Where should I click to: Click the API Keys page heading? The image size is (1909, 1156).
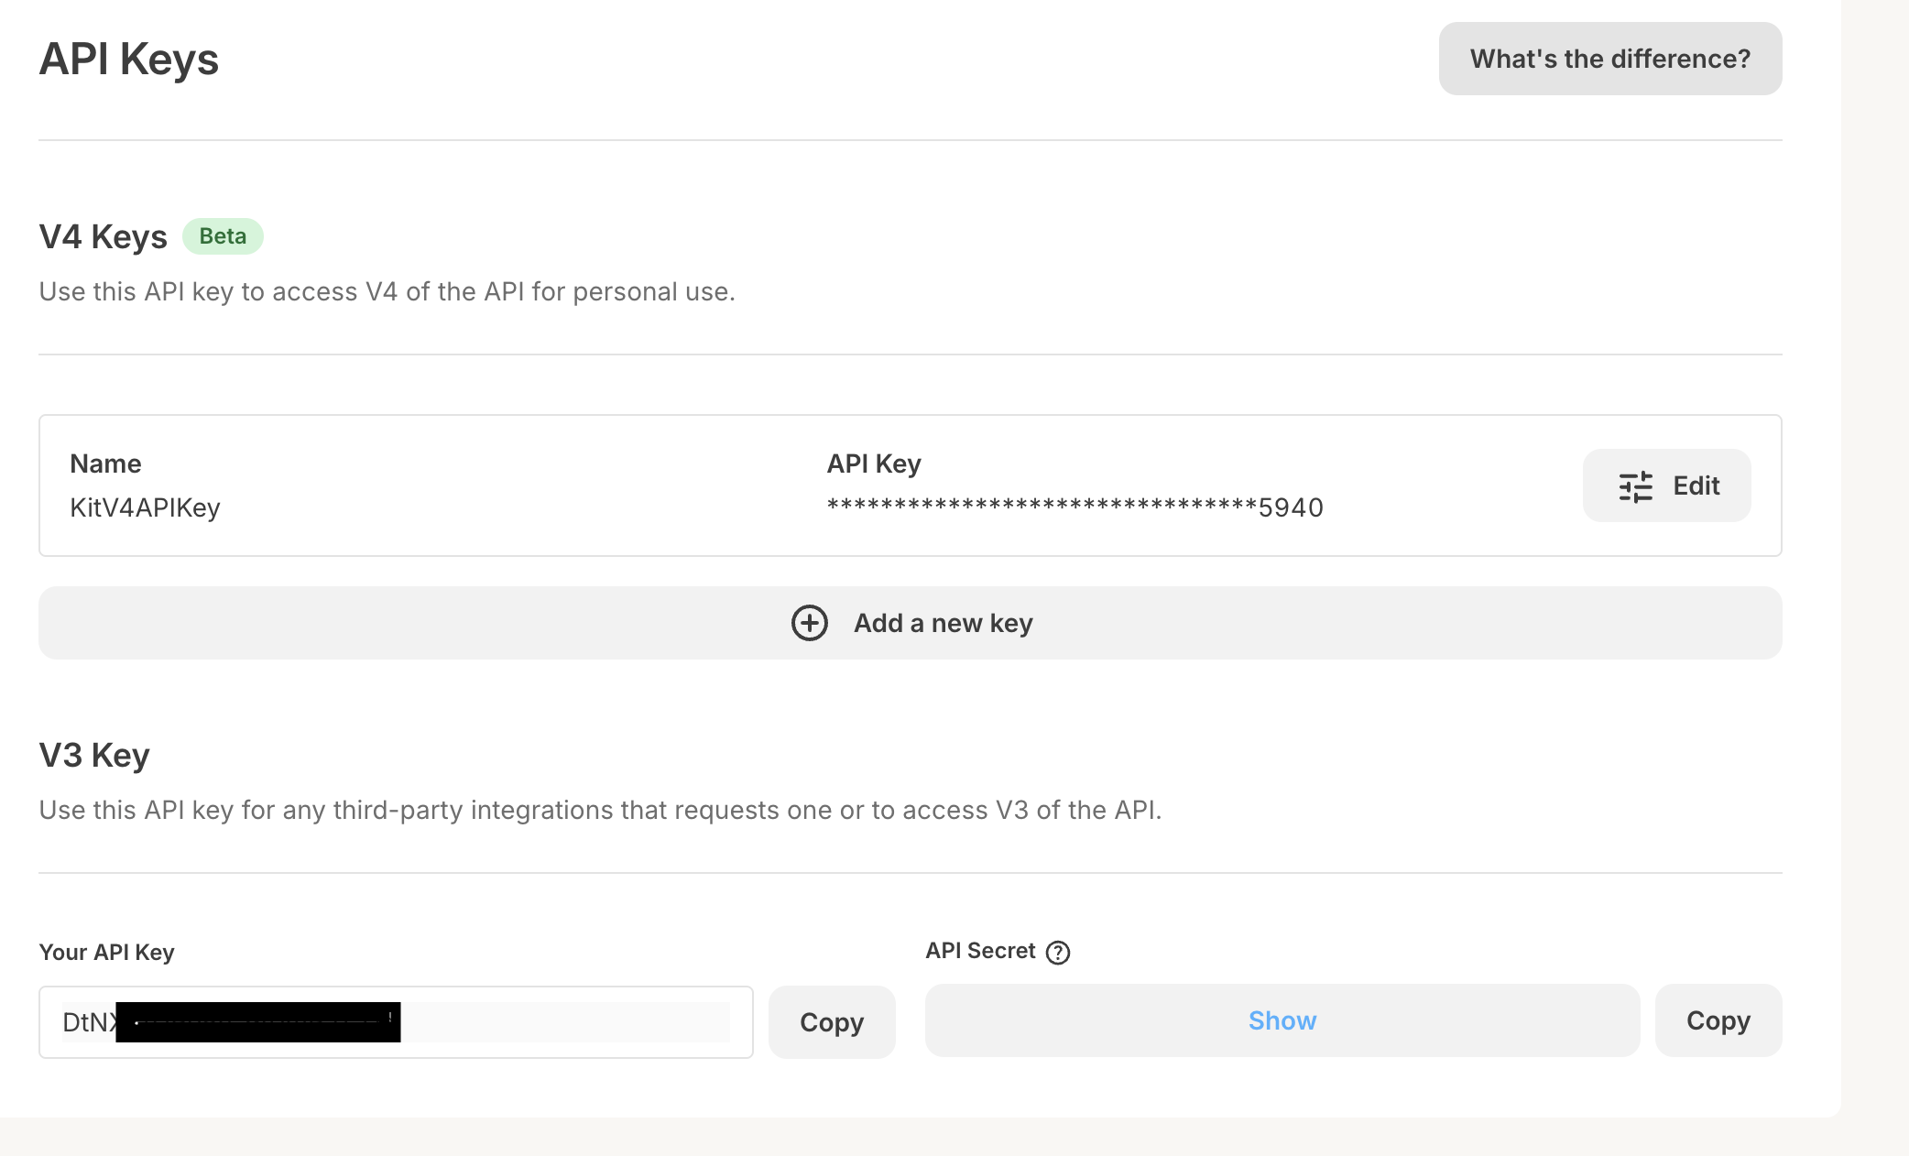tap(128, 60)
